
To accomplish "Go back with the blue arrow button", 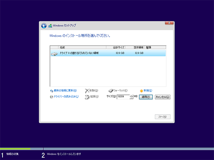I will tap(44, 26).
